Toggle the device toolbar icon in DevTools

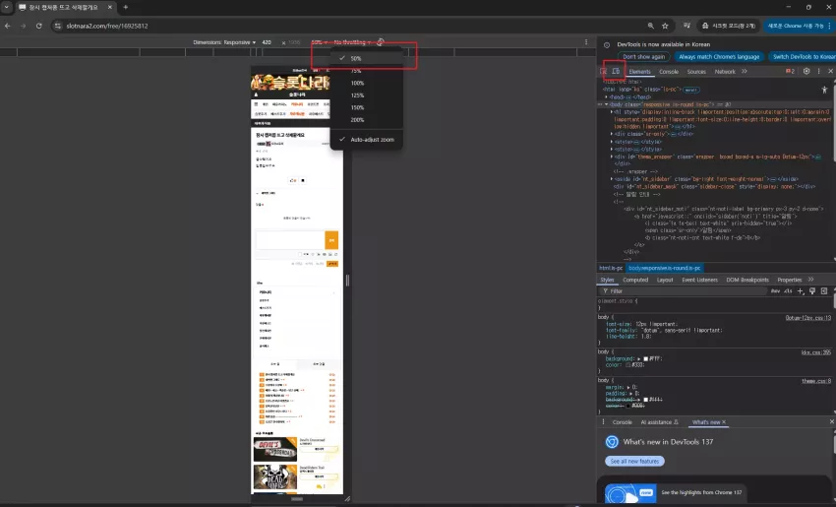tap(616, 71)
